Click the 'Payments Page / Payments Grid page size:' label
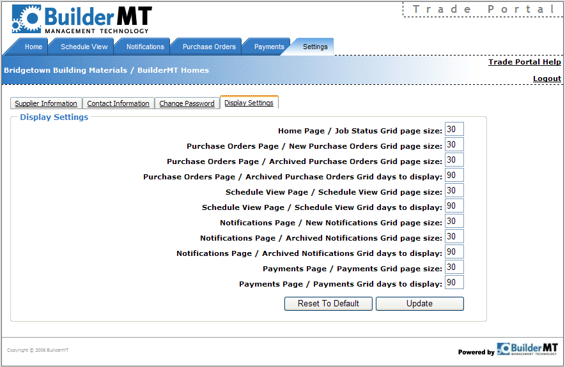 [352, 269]
